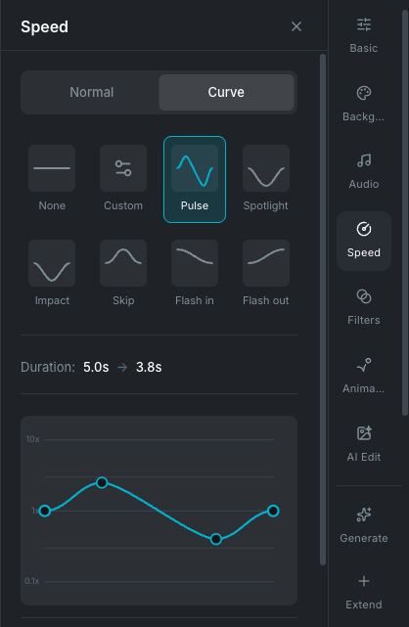The width and height of the screenshot is (409, 627).
Task: Open the Background sidebar panel
Action: [x=364, y=105]
